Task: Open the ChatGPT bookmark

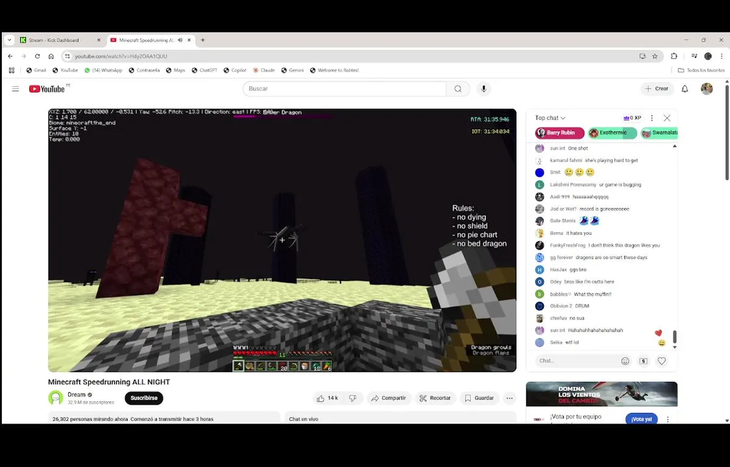Action: point(204,70)
